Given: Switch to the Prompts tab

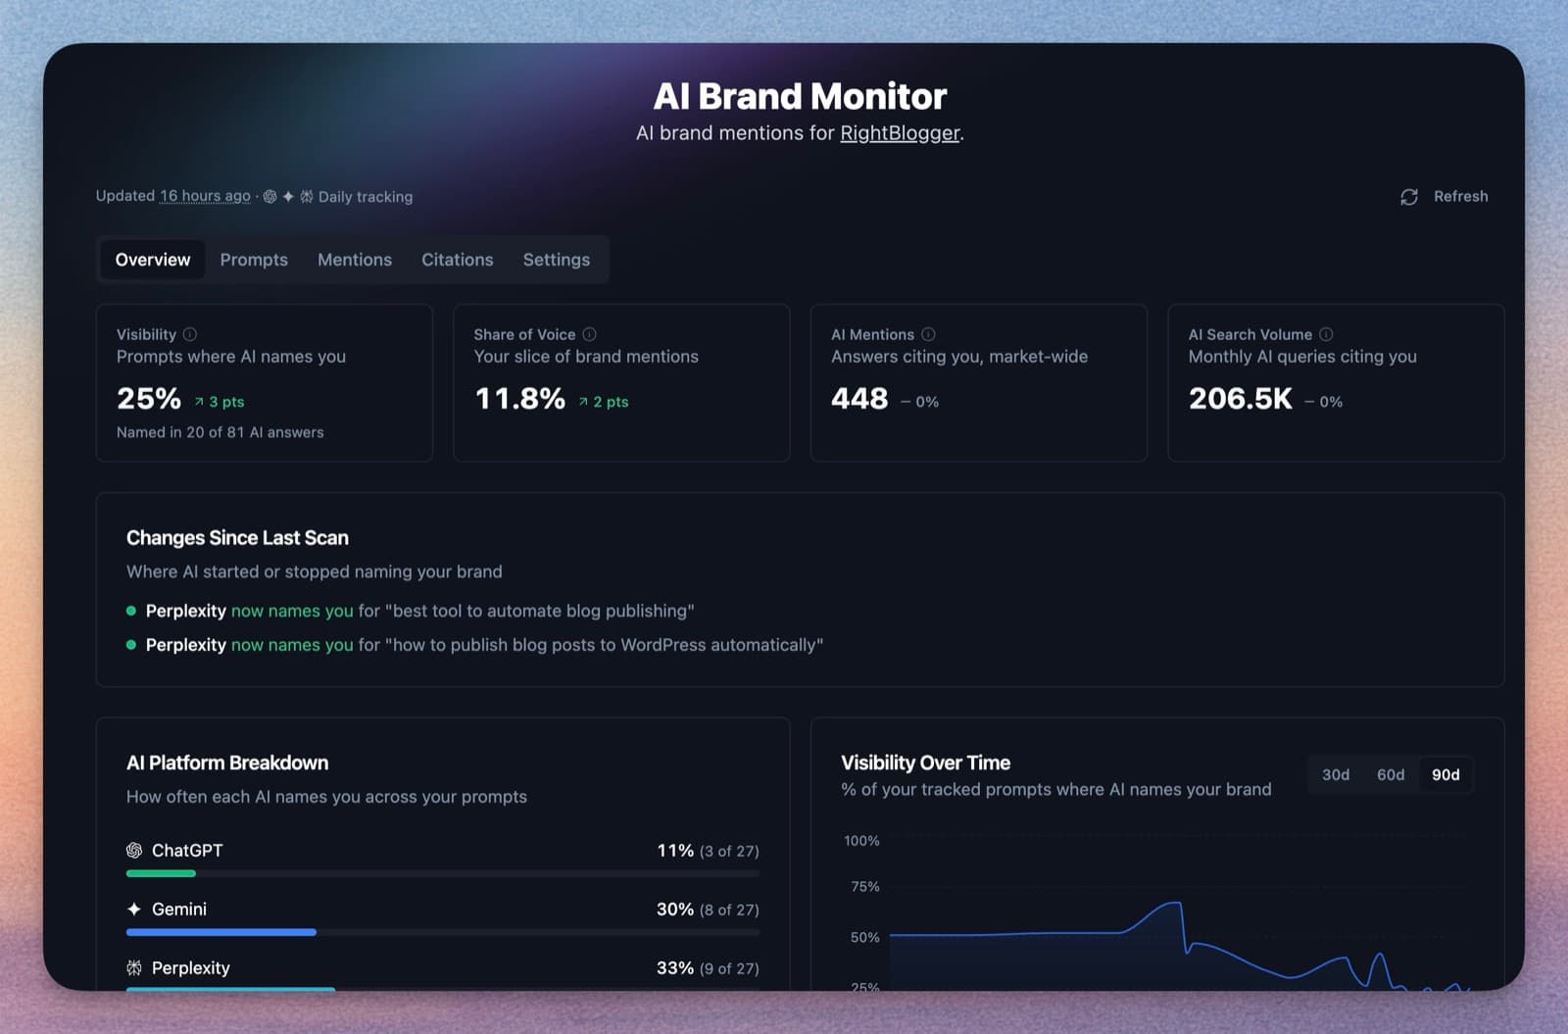Looking at the screenshot, I should click(254, 260).
